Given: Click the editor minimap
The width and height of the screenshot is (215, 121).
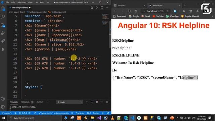Looking at the screenshot, I should 105,19.
